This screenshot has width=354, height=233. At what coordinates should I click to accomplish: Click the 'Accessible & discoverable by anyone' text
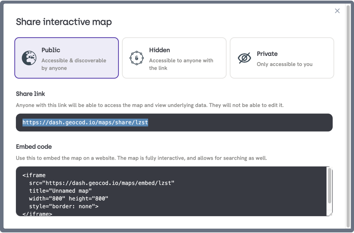pyautogui.click(x=74, y=64)
